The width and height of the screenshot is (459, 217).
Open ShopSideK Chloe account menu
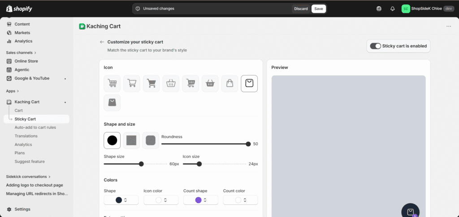(428, 9)
